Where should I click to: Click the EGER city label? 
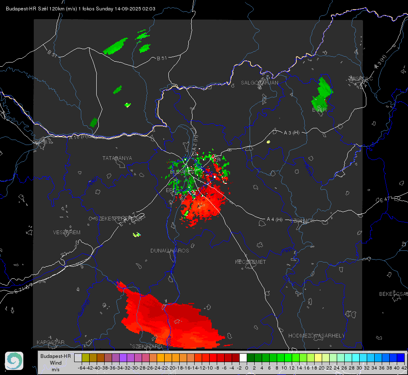[x=319, y=110]
